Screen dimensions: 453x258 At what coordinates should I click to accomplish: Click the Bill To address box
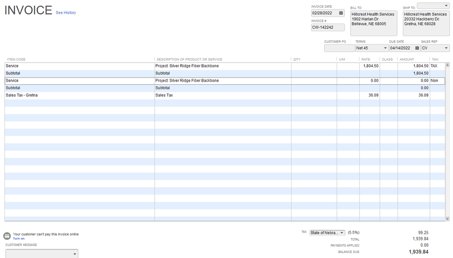point(374,23)
